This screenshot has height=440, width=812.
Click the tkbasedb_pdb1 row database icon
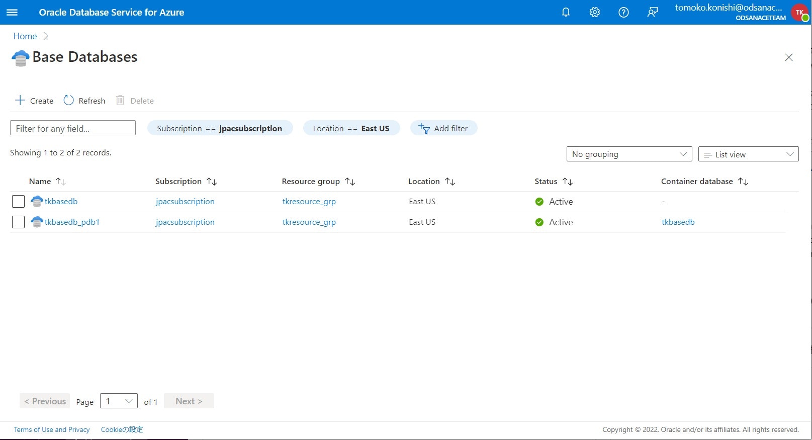pyautogui.click(x=37, y=222)
